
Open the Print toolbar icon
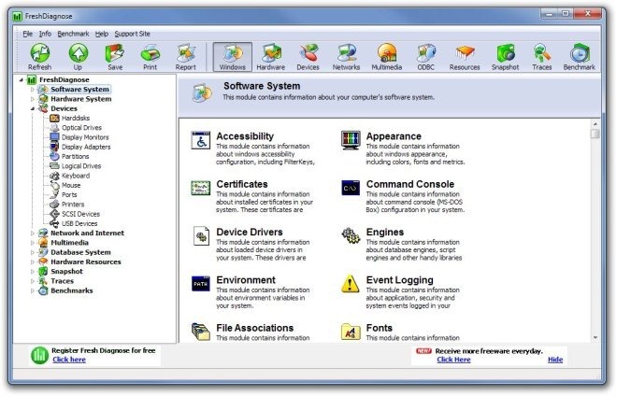point(150,57)
